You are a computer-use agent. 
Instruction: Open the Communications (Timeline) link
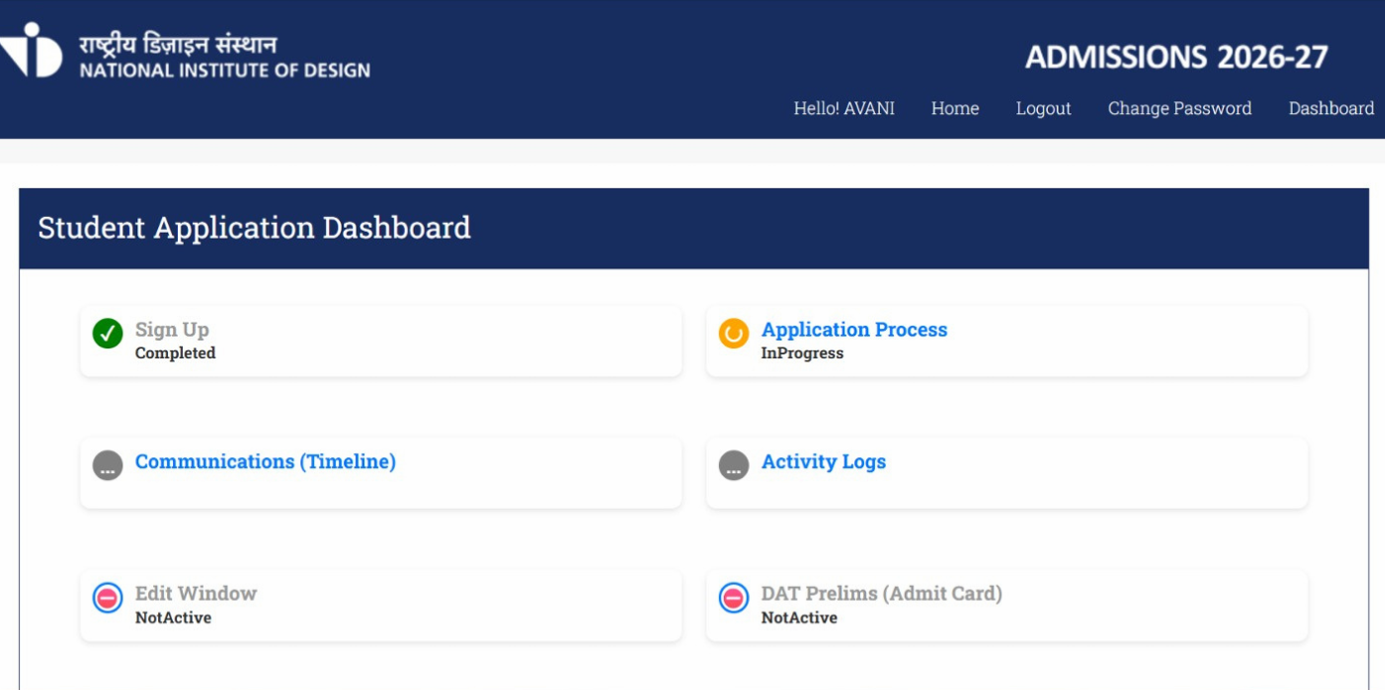[x=265, y=461]
